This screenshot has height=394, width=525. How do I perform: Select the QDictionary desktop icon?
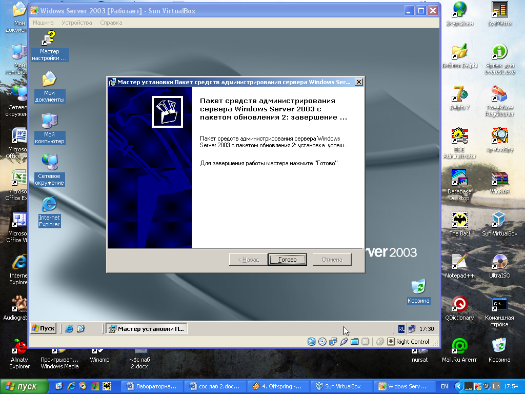point(459,308)
